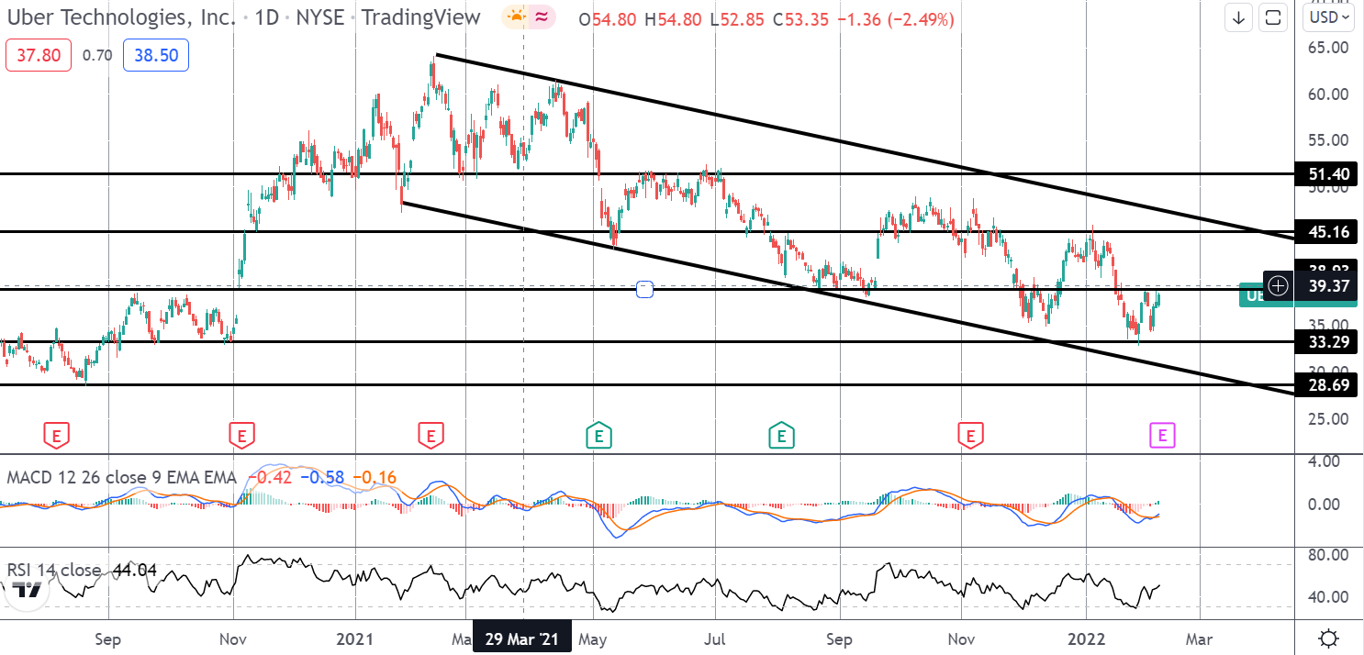Click the 40.00 RSI axis label
The image size is (1364, 655).
1328,596
